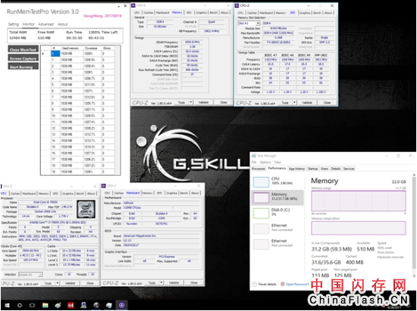The height and width of the screenshot is (311, 417).
Task: Open Tools dropdown arrow in CPU-Z Memory window
Action: pos(191,102)
